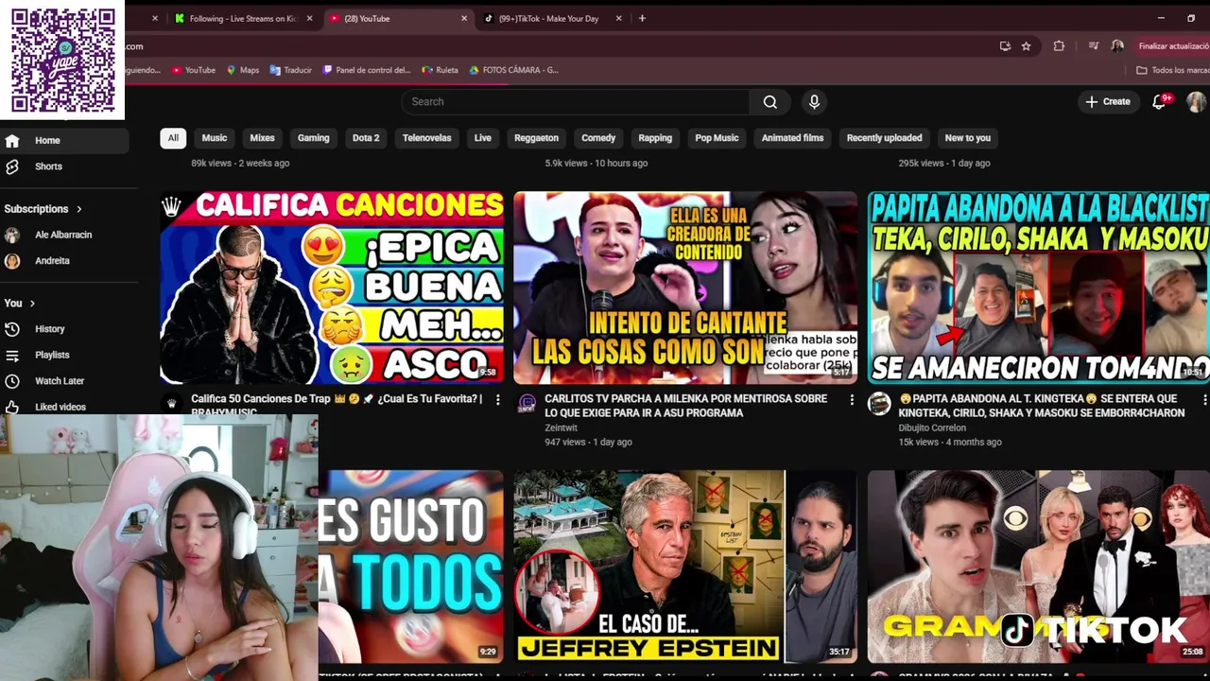Open a new browser tab
Viewport: 1210px width, 681px height.
(x=642, y=18)
